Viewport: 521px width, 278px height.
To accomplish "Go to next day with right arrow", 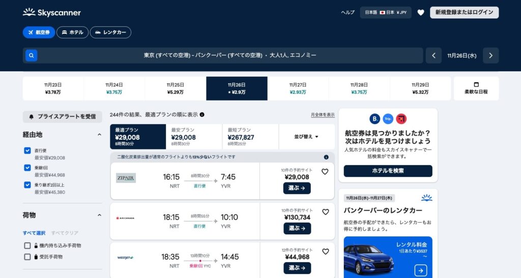I will pos(490,55).
